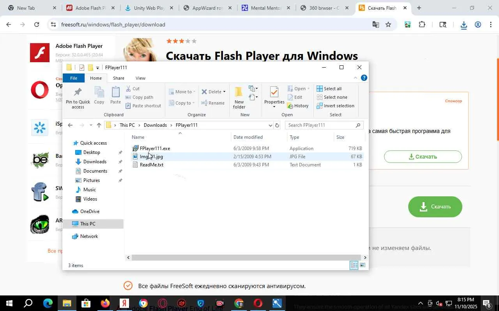The width and height of the screenshot is (499, 311).
Task: Open the File tab in Explorer
Action: coord(73,78)
